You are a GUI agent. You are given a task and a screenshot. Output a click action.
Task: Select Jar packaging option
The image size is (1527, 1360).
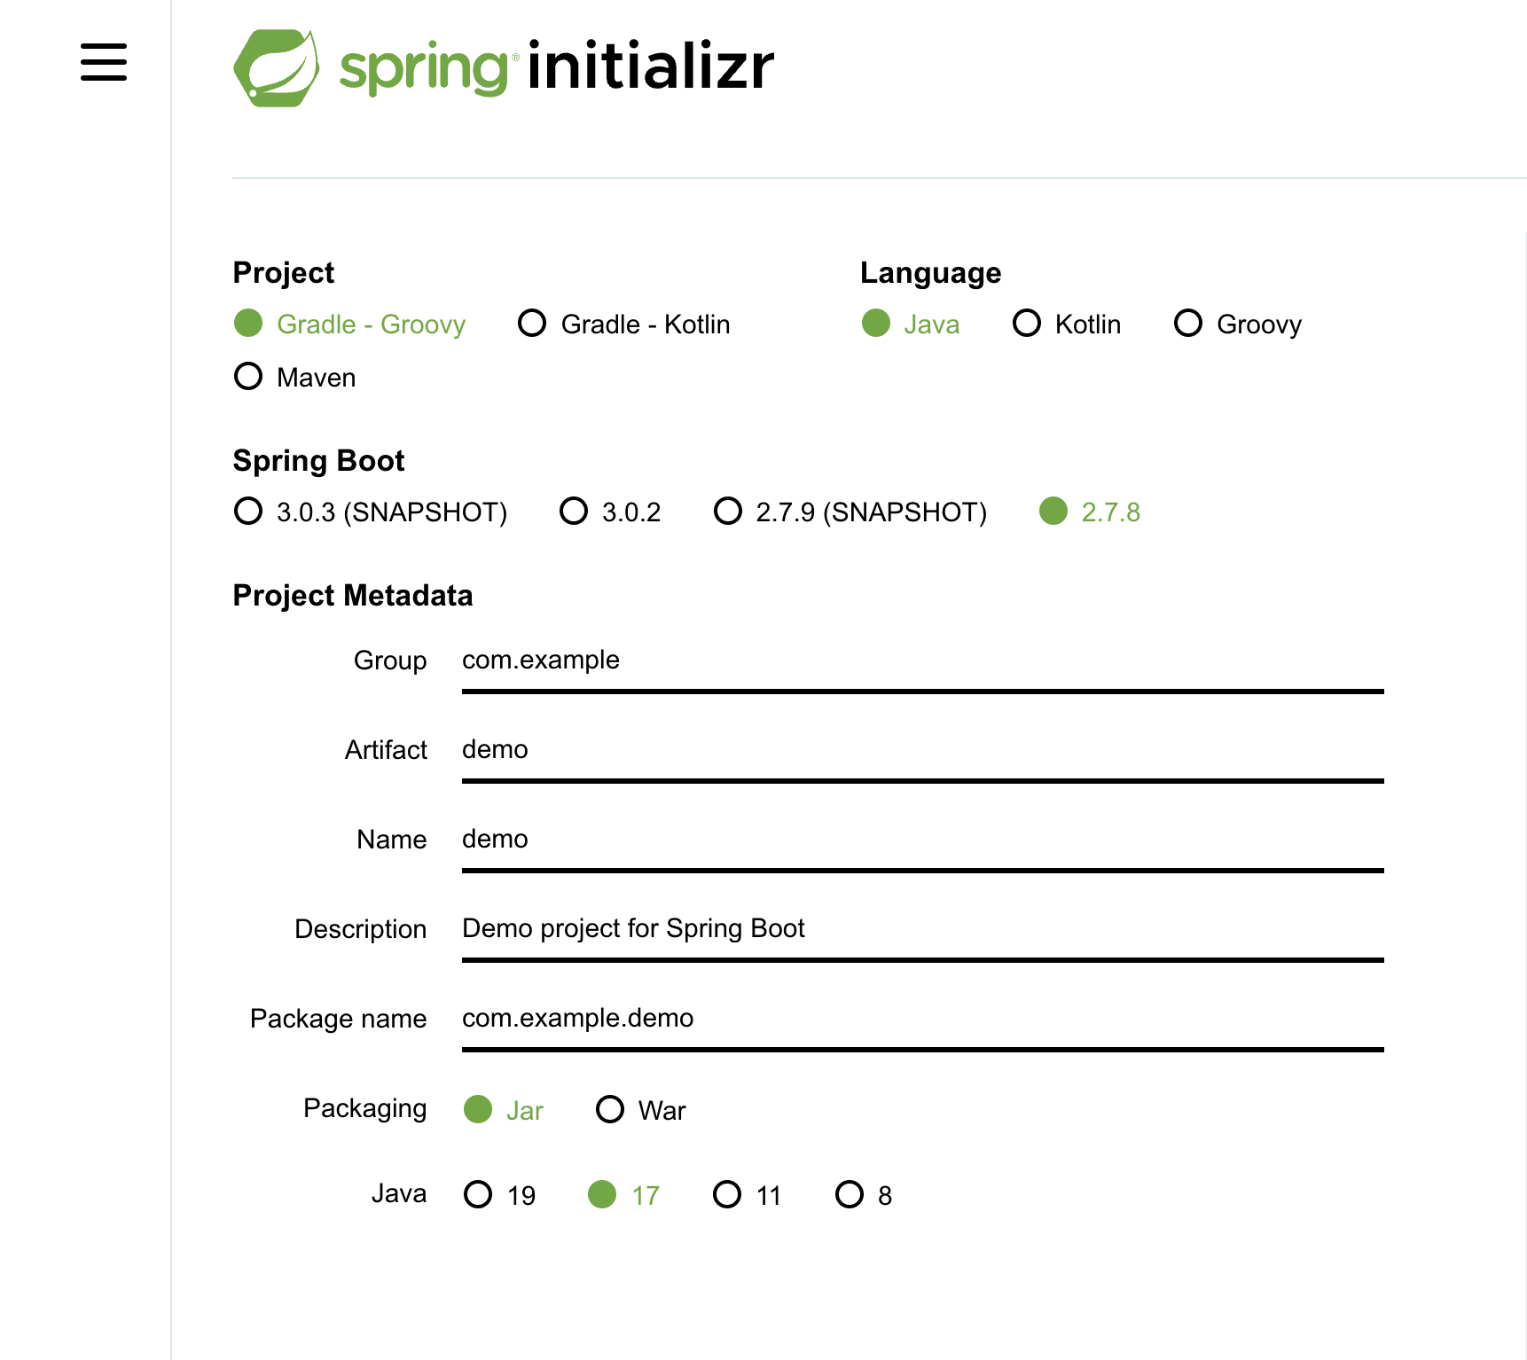[x=504, y=1110]
